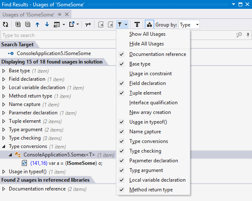Collapse all results using toolbar icon
The image size is (252, 201).
(x=28, y=25)
